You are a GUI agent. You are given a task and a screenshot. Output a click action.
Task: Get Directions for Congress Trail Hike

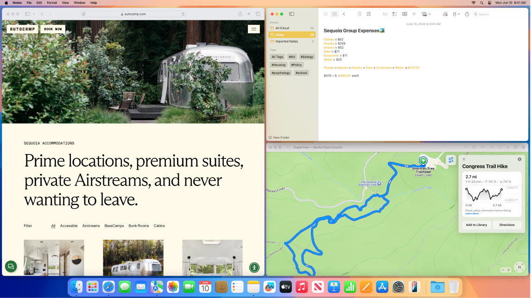(x=506, y=224)
